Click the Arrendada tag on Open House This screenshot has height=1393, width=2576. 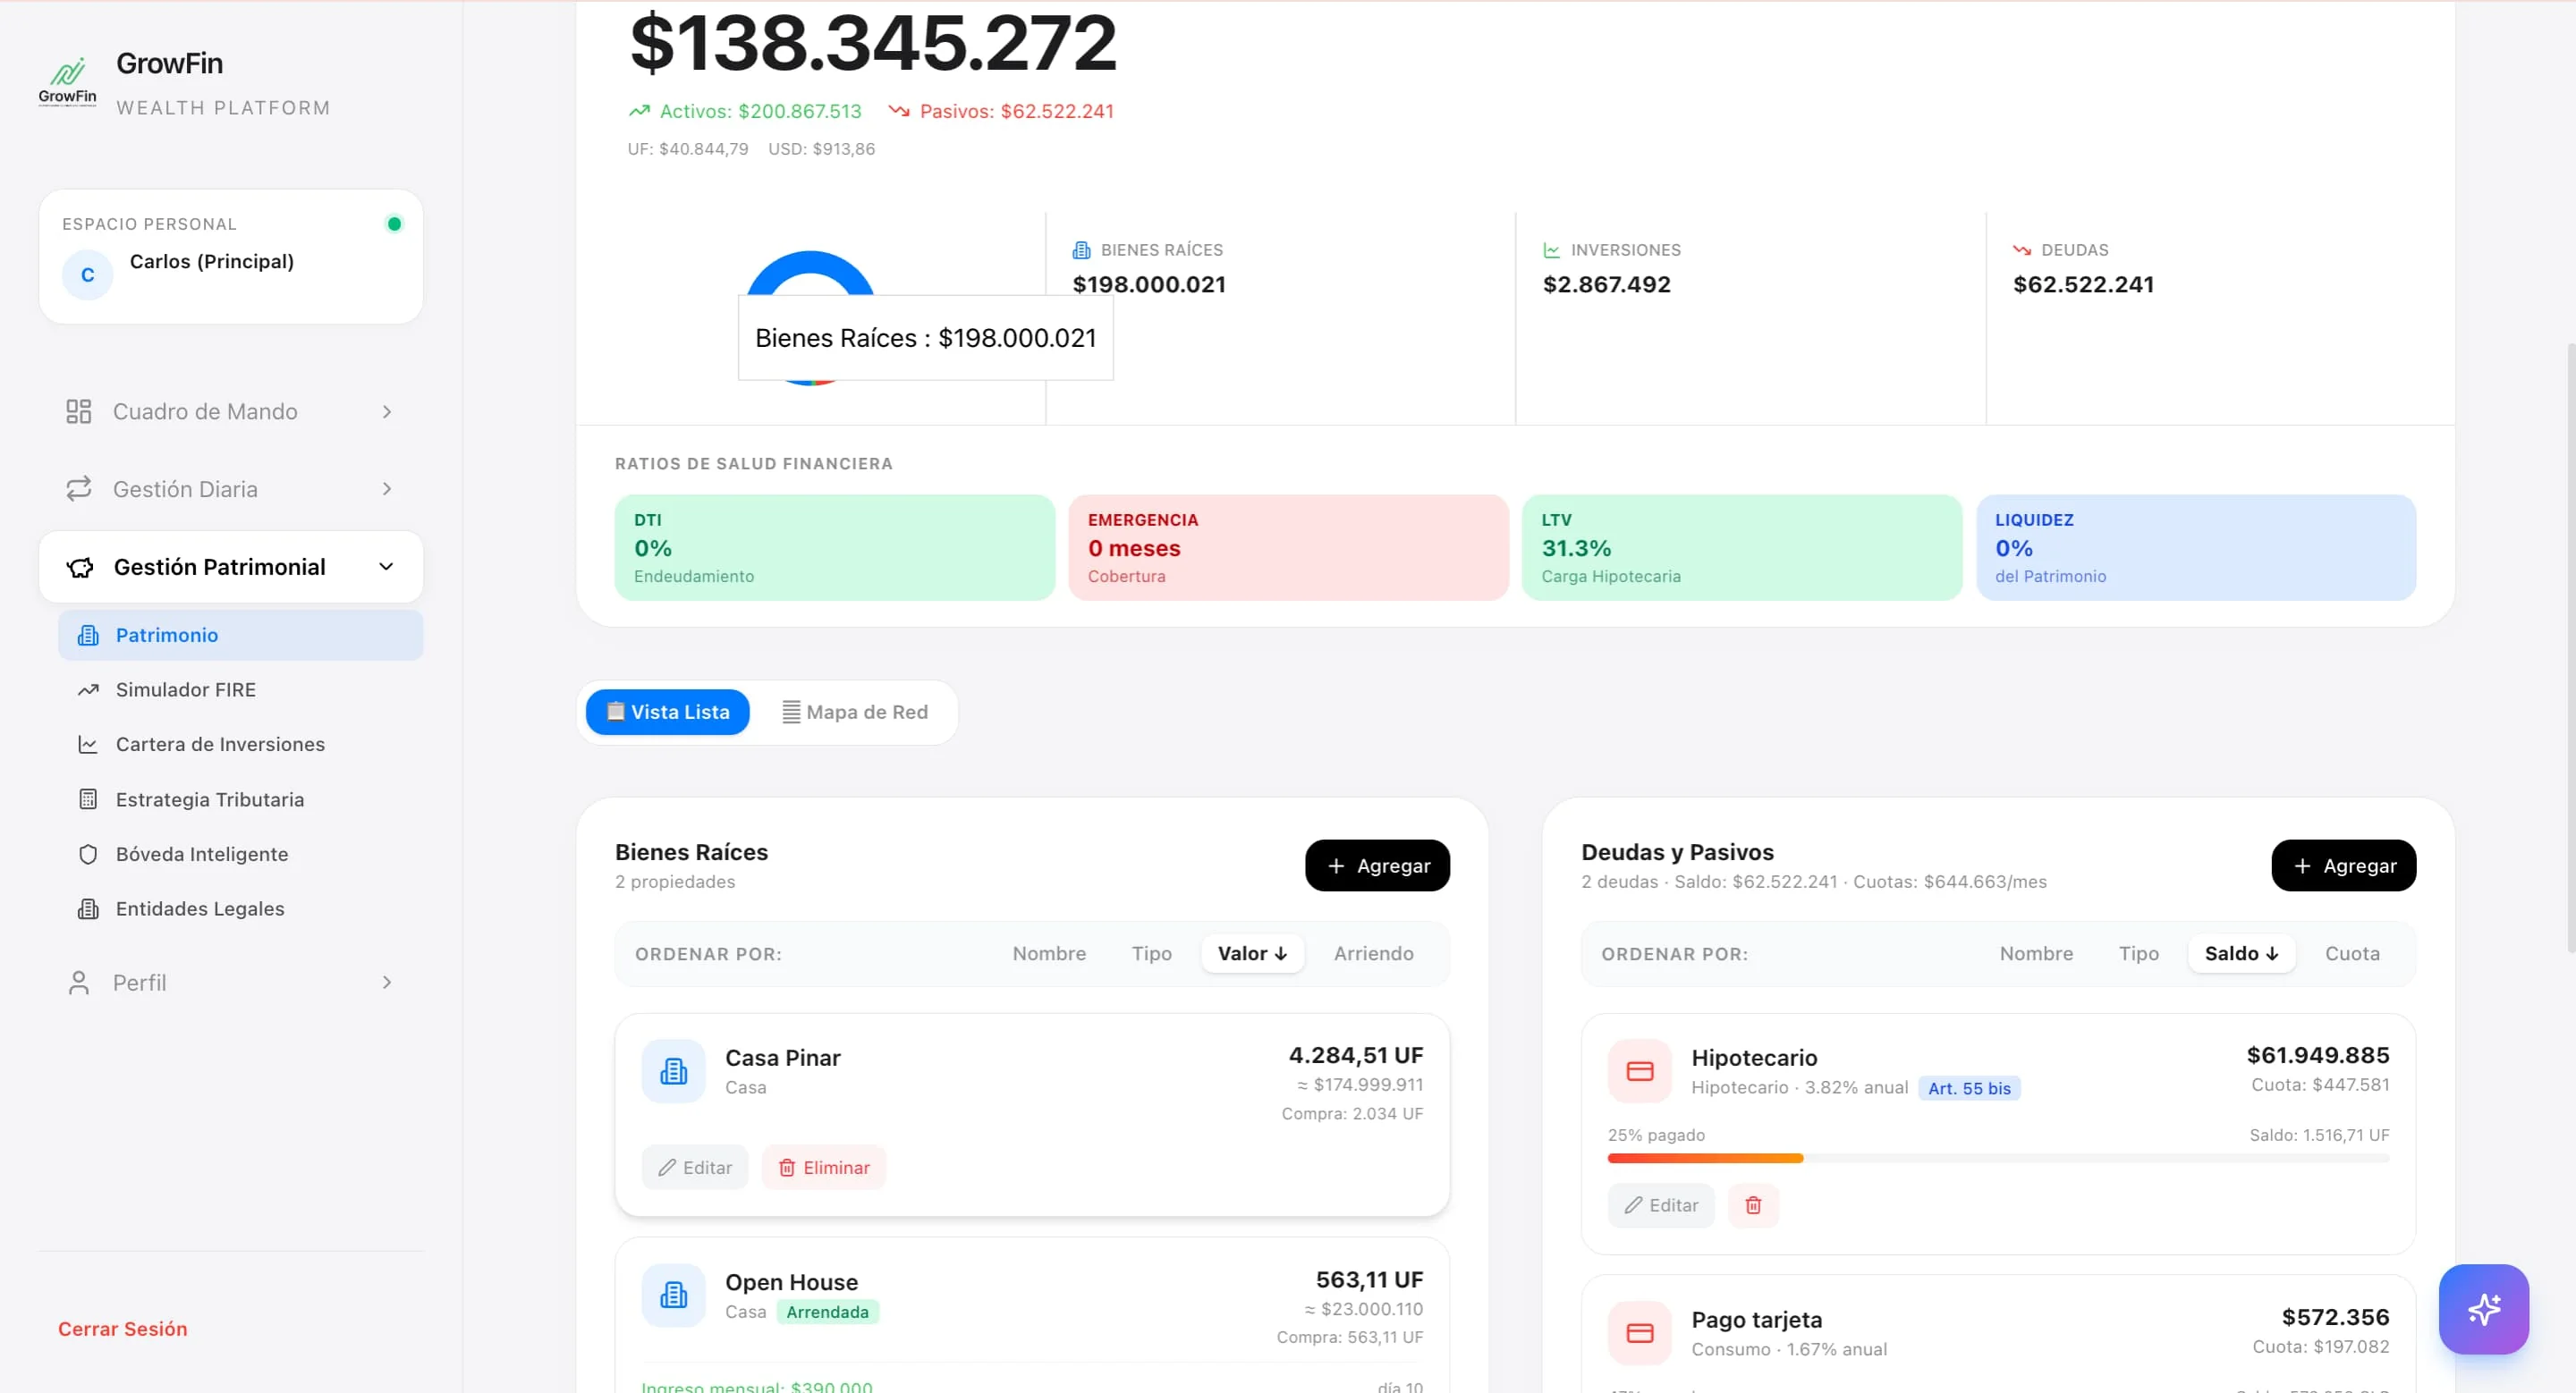[827, 1312]
